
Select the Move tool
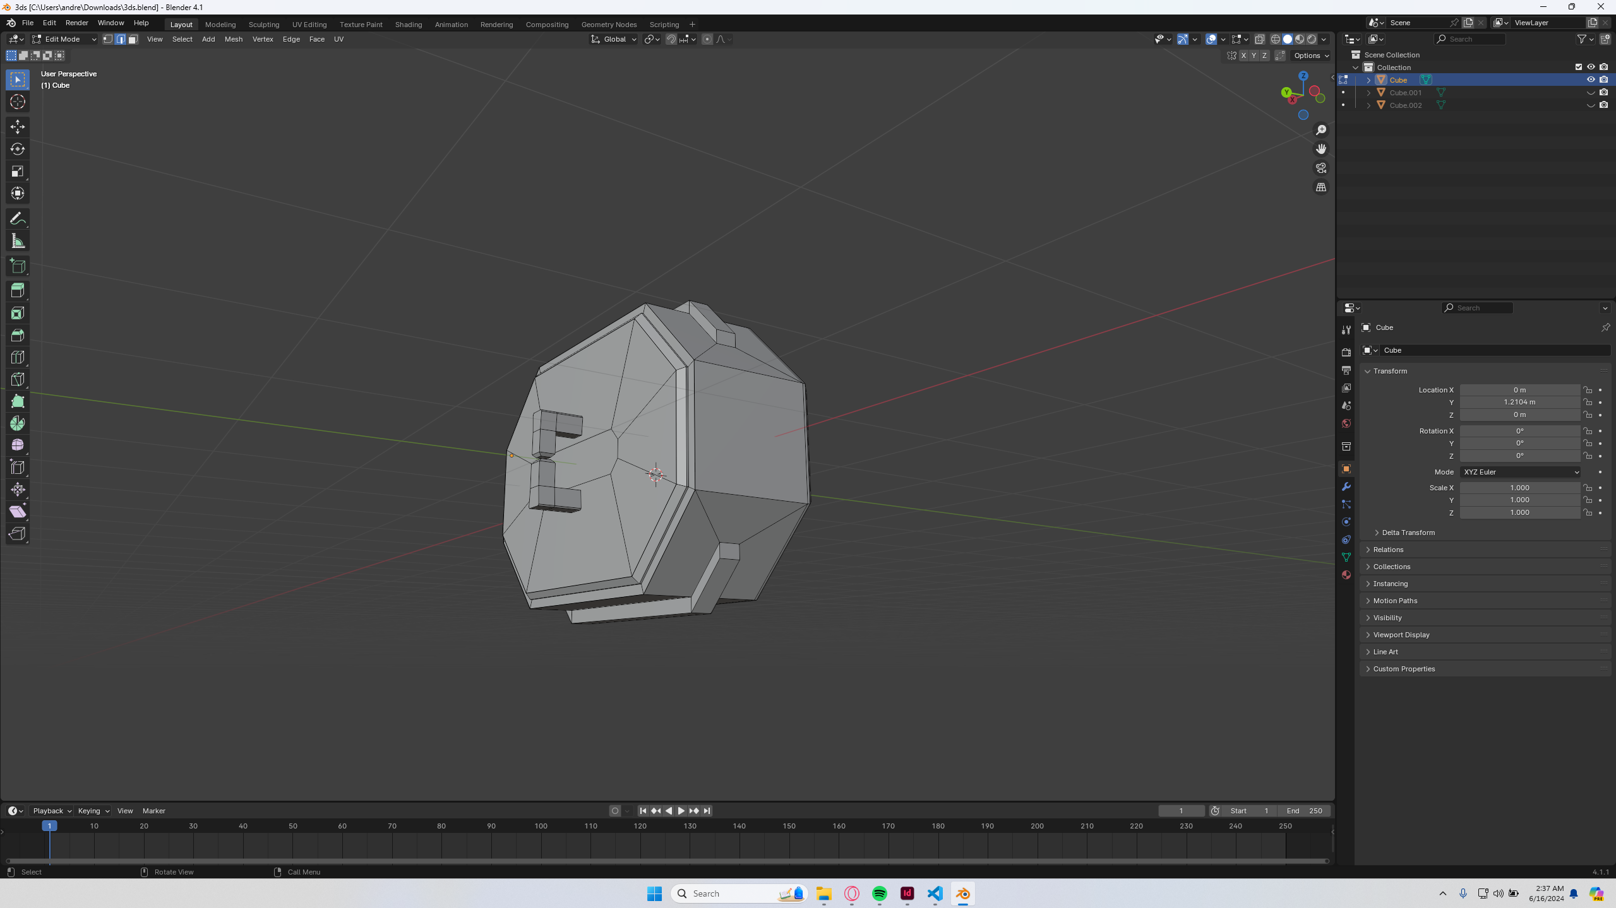(18, 127)
